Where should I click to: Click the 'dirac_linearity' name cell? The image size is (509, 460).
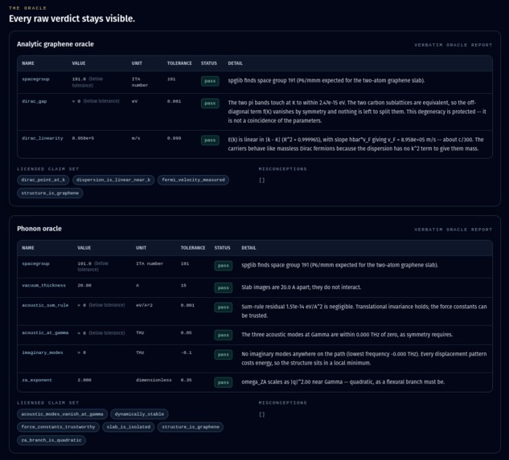point(43,138)
